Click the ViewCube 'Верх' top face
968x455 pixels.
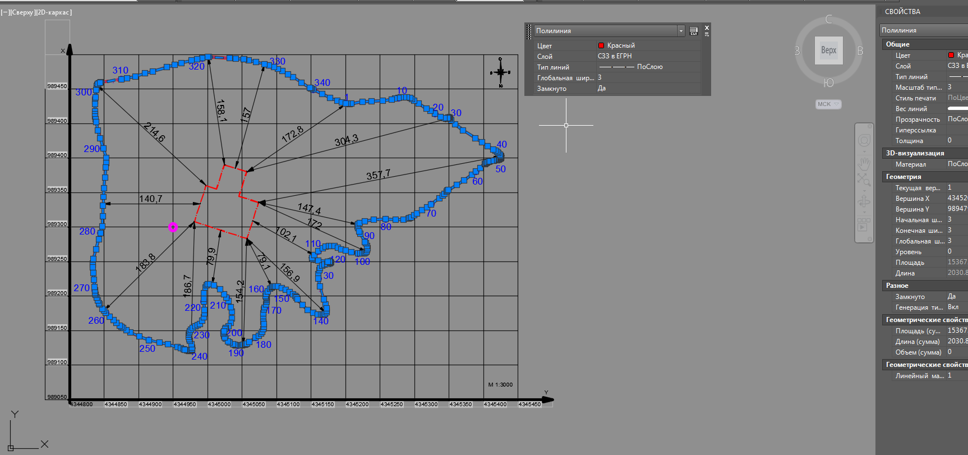pyautogui.click(x=828, y=50)
